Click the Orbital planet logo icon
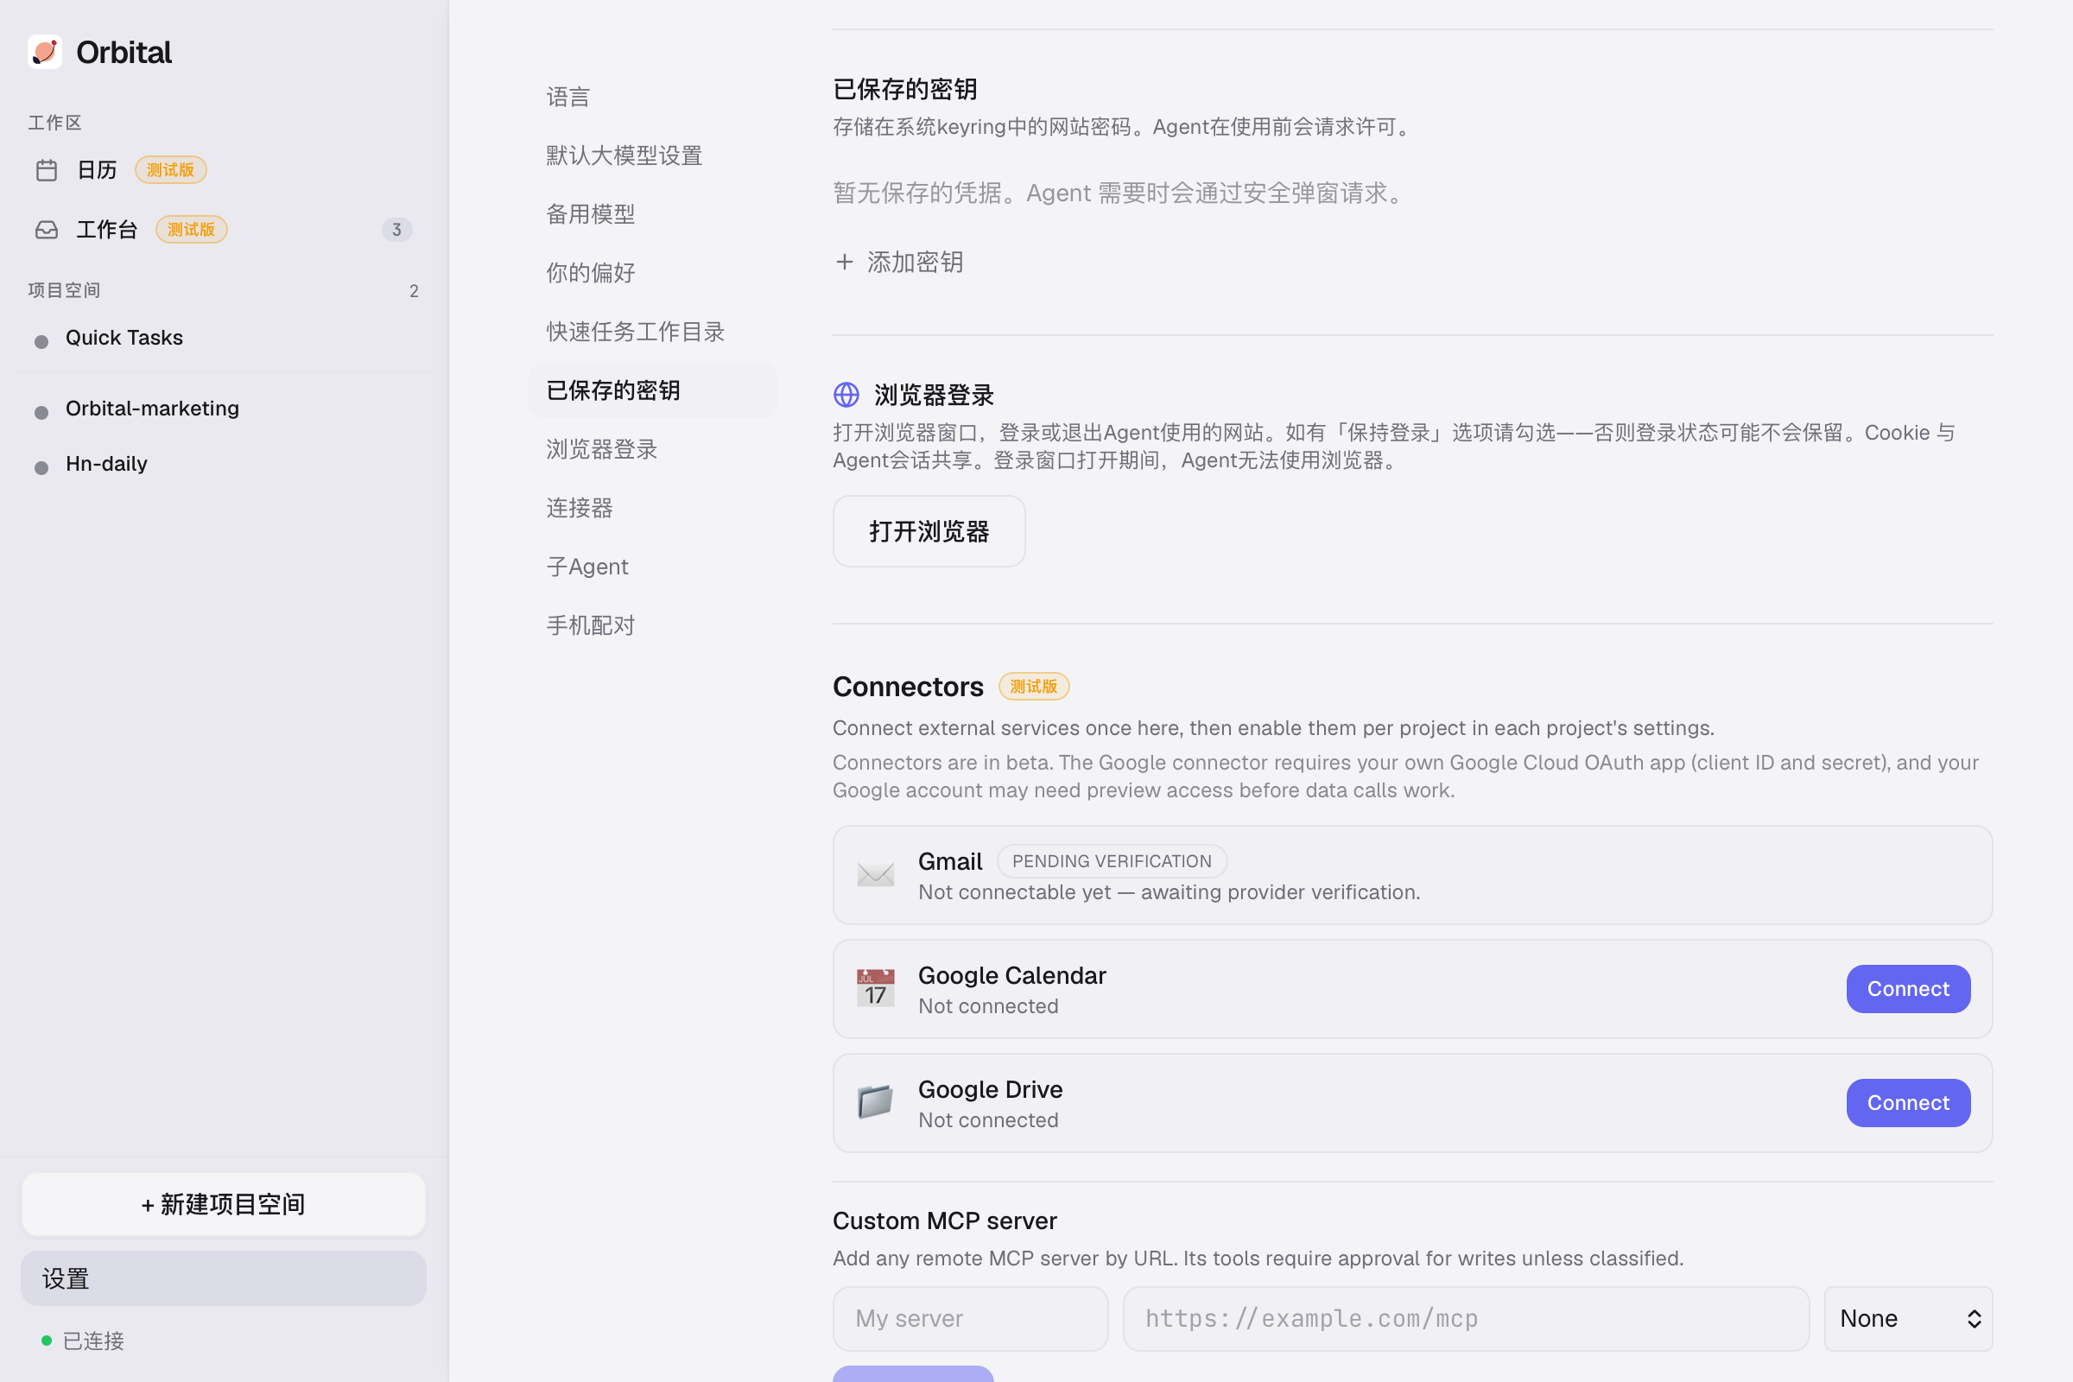Viewport: 2073px width, 1382px height. click(45, 52)
